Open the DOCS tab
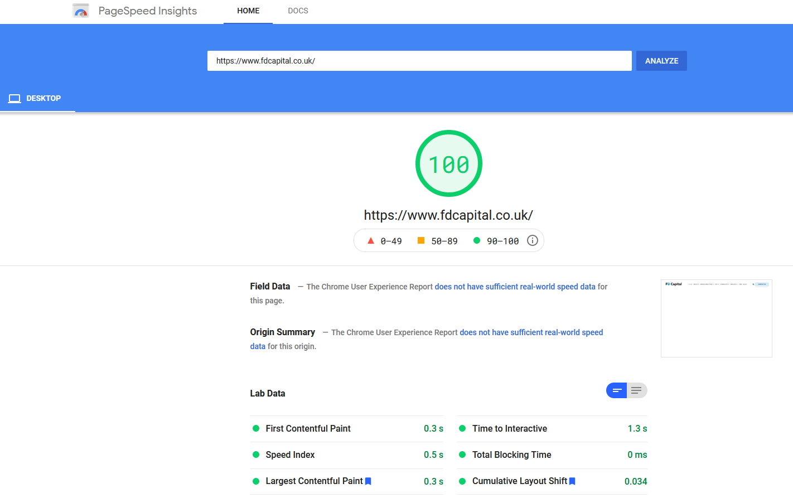Screen dimensions: 793x498 pos(298,11)
